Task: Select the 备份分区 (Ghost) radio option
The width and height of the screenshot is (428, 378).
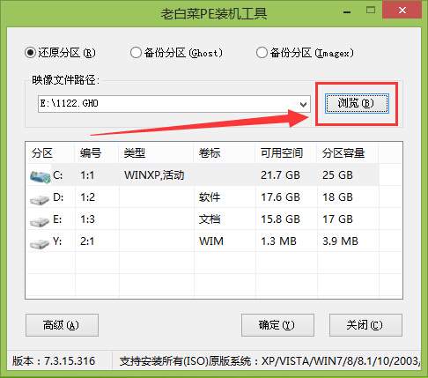Action: [x=176, y=53]
